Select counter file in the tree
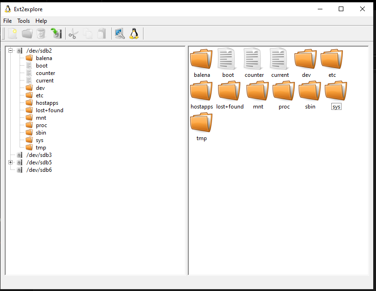The height and width of the screenshot is (291, 376). [x=46, y=73]
